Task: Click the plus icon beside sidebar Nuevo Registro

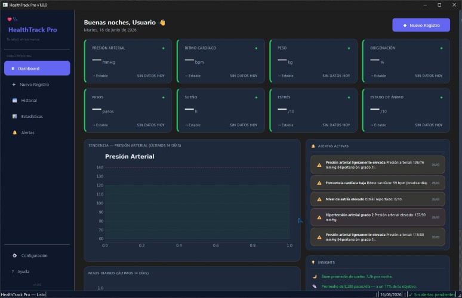Action: (x=14, y=85)
